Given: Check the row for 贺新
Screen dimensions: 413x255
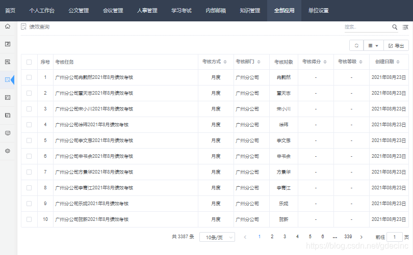Looking at the screenshot, I should click(x=29, y=219).
